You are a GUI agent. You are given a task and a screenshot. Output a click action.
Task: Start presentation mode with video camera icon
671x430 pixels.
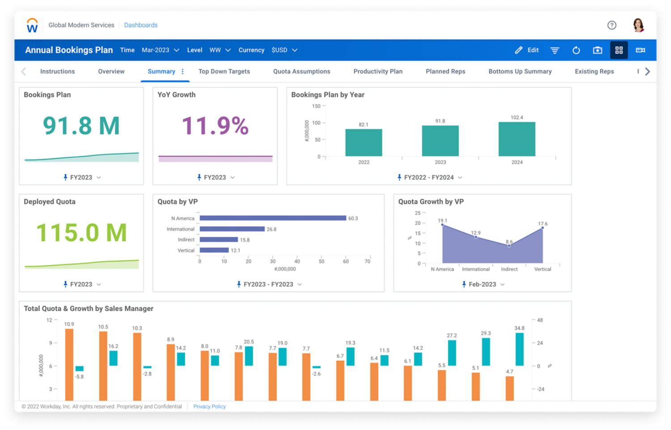point(641,51)
